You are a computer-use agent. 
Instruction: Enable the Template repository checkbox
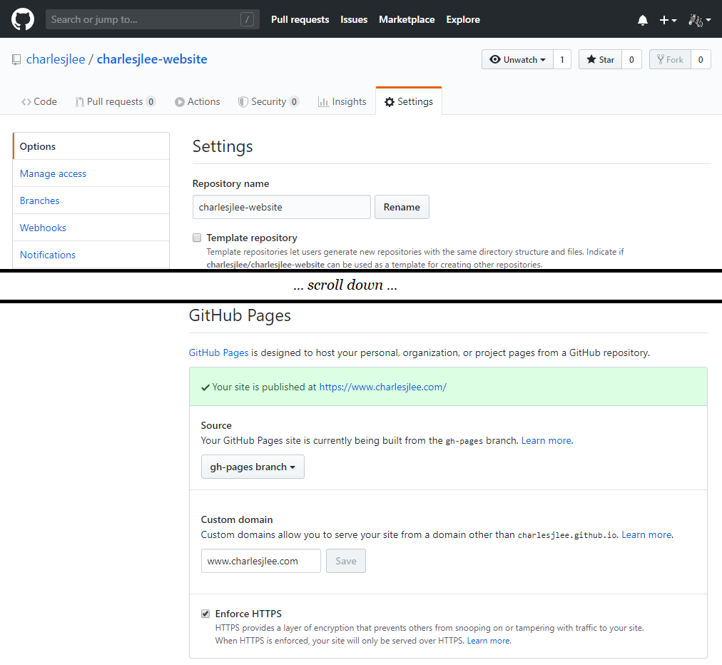point(197,238)
